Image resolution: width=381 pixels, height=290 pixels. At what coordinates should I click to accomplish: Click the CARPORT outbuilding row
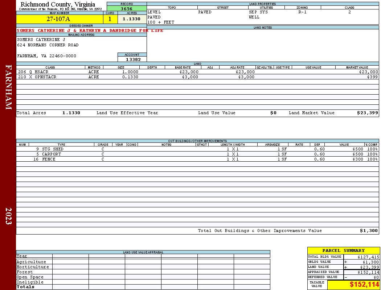pos(197,154)
